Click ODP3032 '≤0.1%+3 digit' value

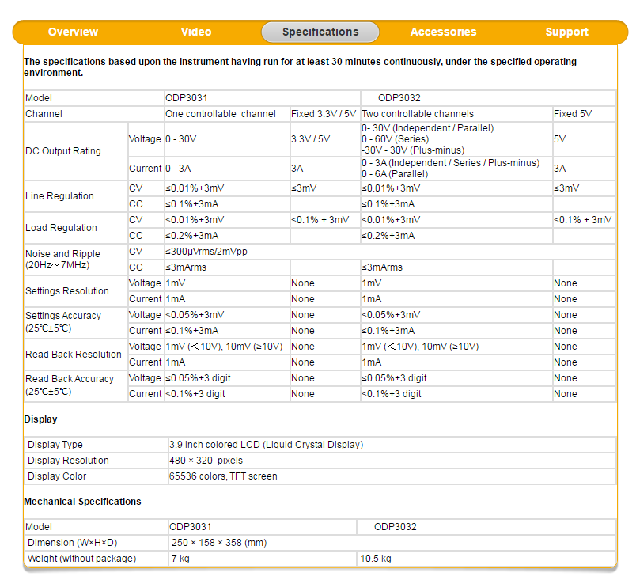(391, 393)
